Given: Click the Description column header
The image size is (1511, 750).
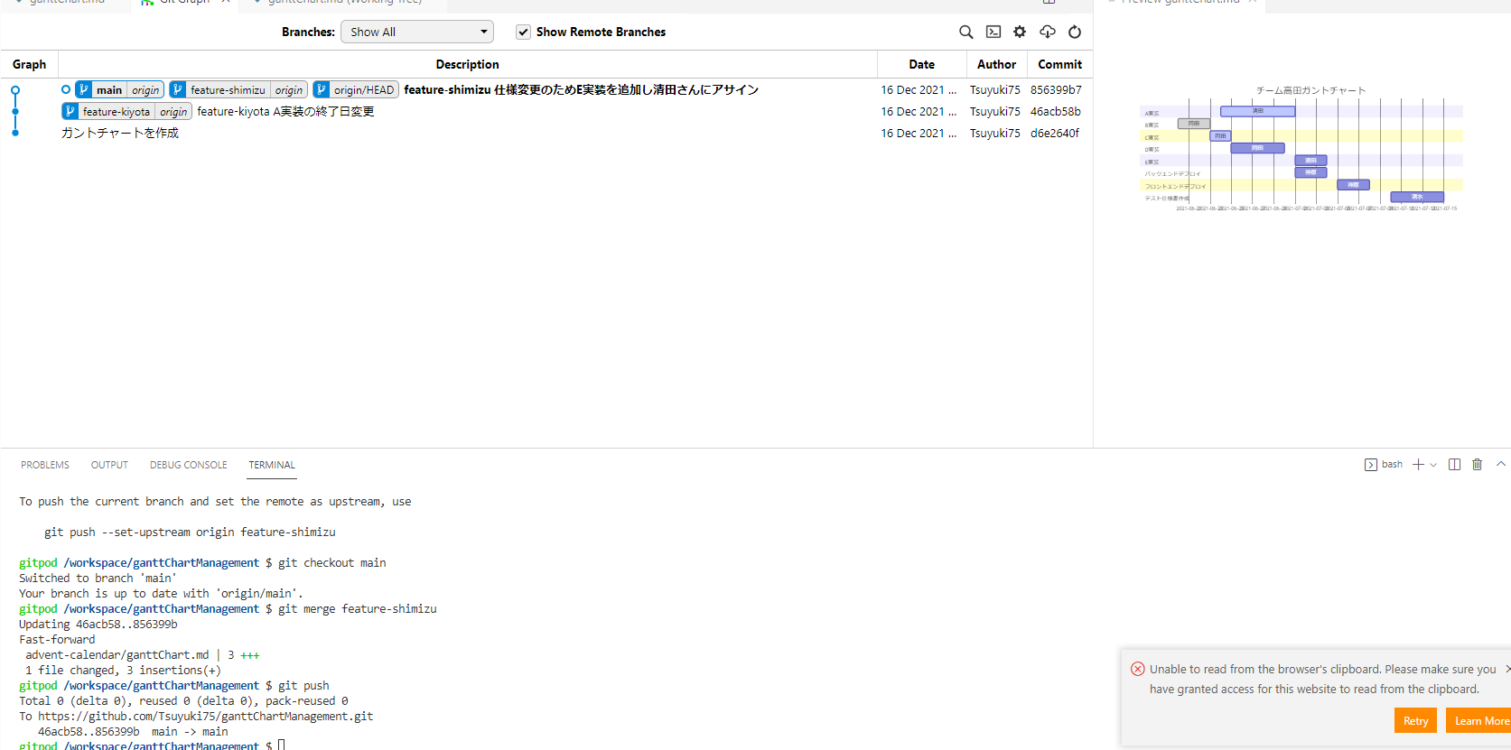Looking at the screenshot, I should pos(467,64).
